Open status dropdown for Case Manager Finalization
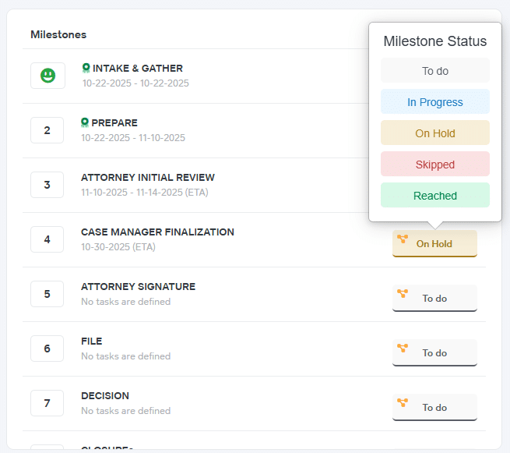The image size is (510, 453). 434,244
